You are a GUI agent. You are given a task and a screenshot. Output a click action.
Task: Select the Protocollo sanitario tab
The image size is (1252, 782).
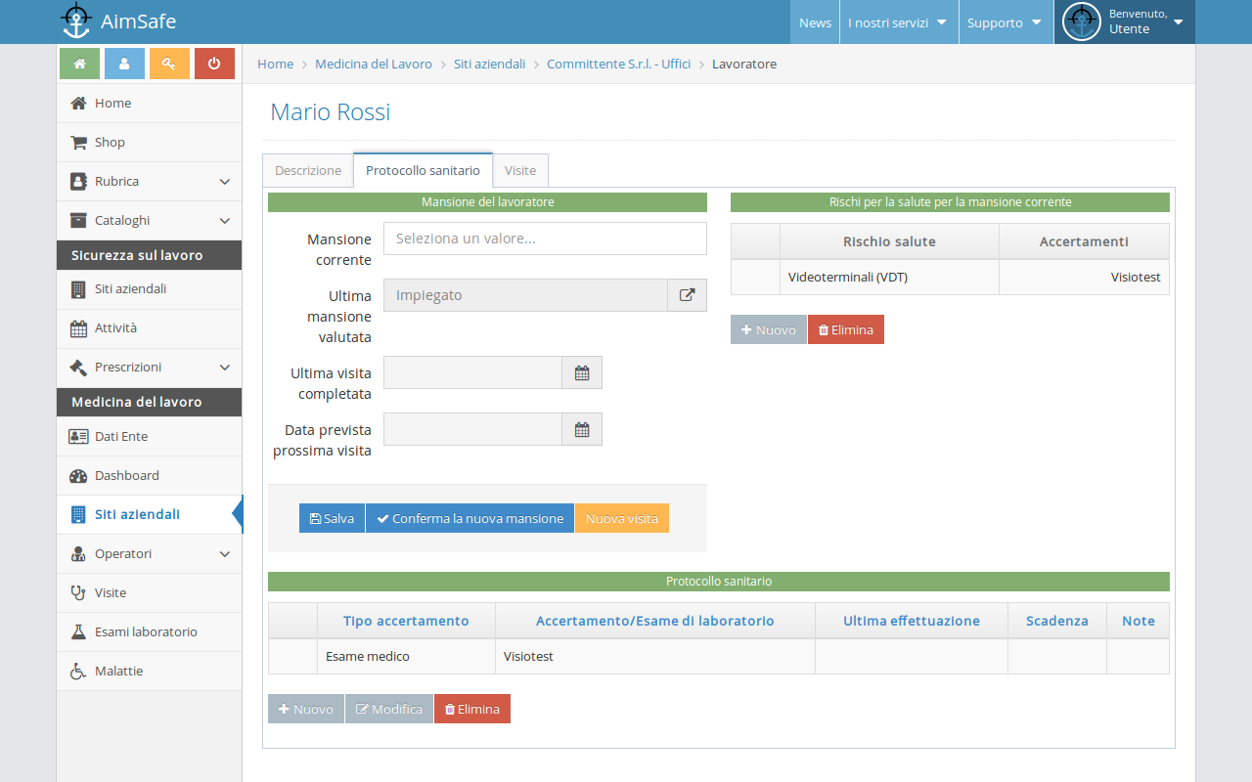[423, 170]
